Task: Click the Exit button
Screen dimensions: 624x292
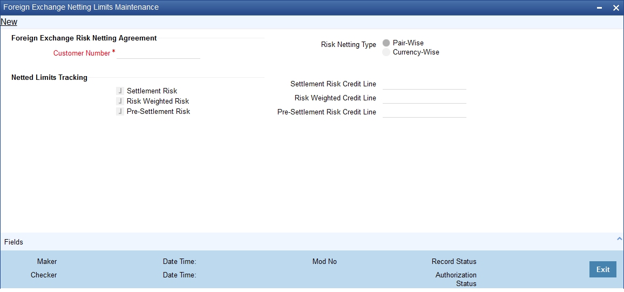Action: [x=603, y=269]
